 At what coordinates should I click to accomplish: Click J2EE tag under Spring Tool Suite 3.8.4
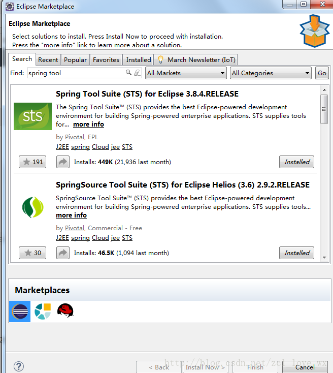62,147
